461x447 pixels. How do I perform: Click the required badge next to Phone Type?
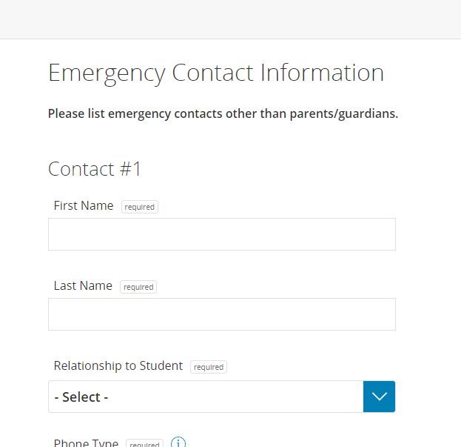(144, 444)
